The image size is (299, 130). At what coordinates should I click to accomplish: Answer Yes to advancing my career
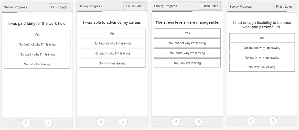[x=112, y=33]
